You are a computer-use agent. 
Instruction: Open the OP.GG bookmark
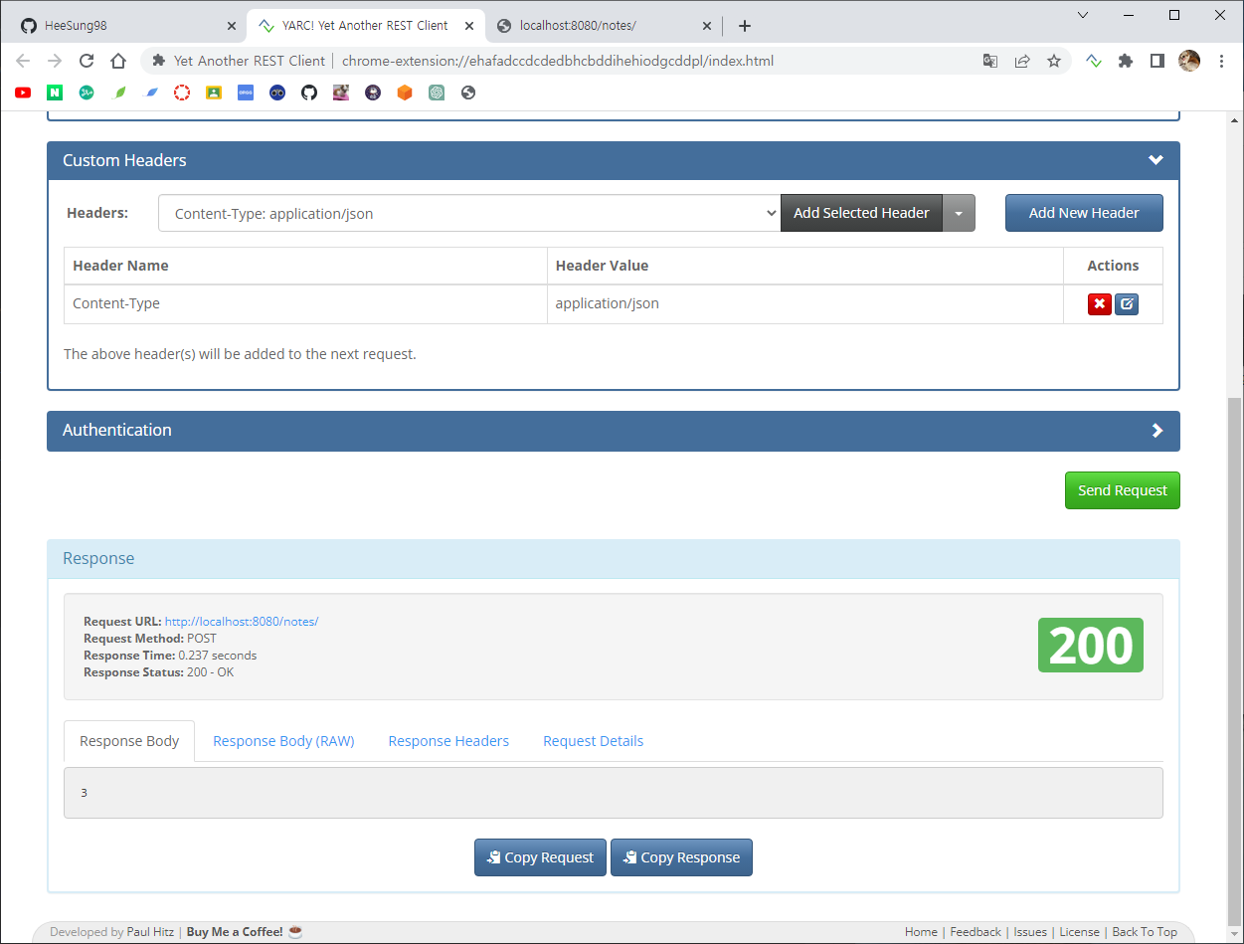(246, 93)
